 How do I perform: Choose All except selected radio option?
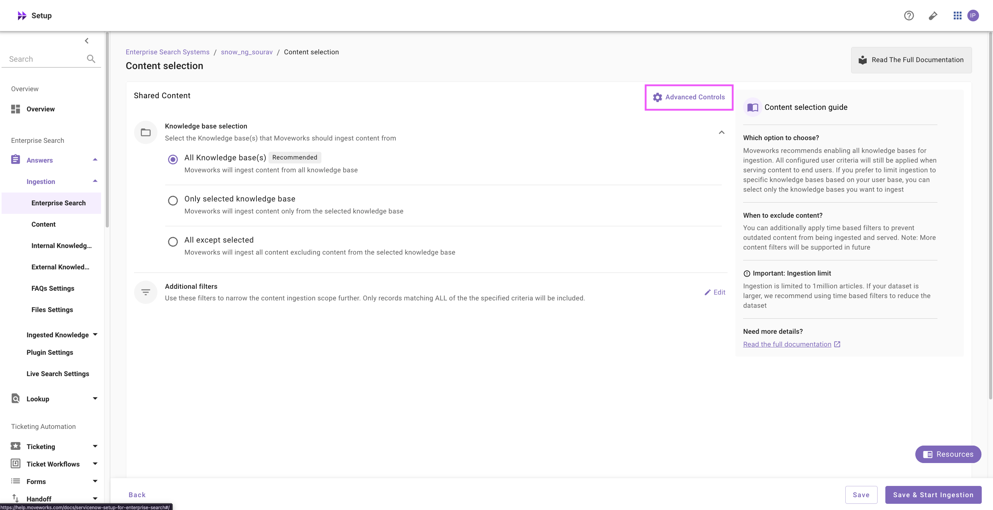pos(173,242)
